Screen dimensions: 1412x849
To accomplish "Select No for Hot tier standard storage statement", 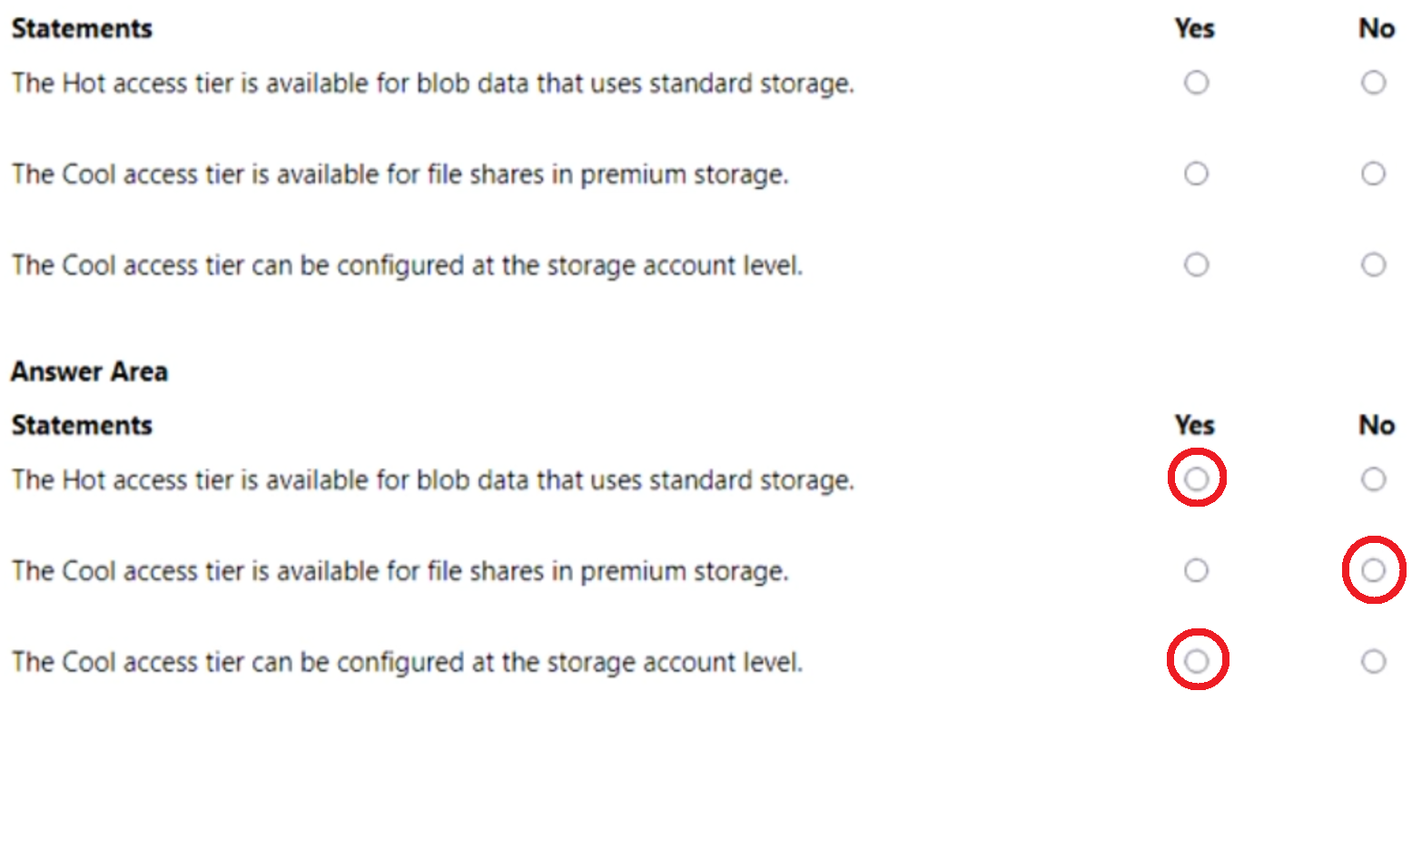I will pyautogui.click(x=1374, y=83).
